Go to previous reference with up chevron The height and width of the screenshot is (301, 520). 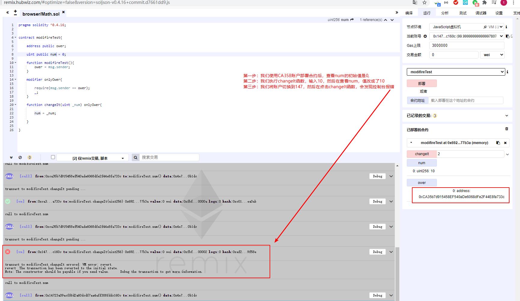pos(385,20)
